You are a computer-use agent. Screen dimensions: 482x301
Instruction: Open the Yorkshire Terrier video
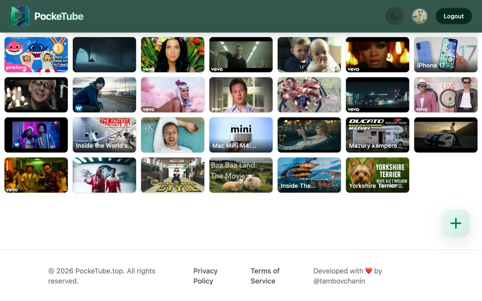(x=378, y=175)
